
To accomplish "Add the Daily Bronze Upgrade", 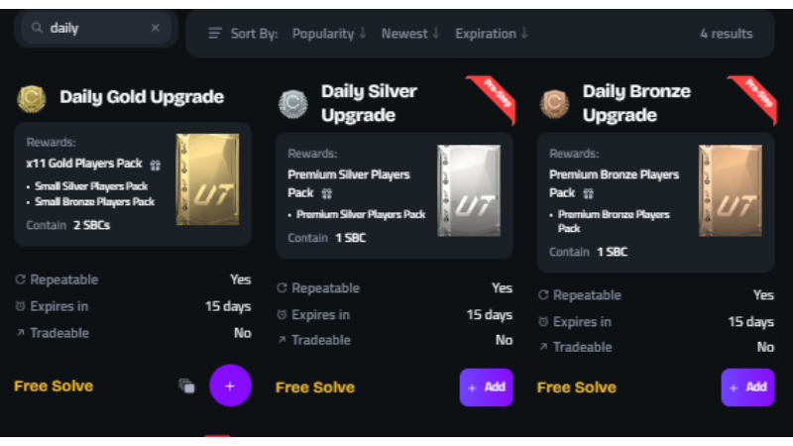I will tap(747, 388).
